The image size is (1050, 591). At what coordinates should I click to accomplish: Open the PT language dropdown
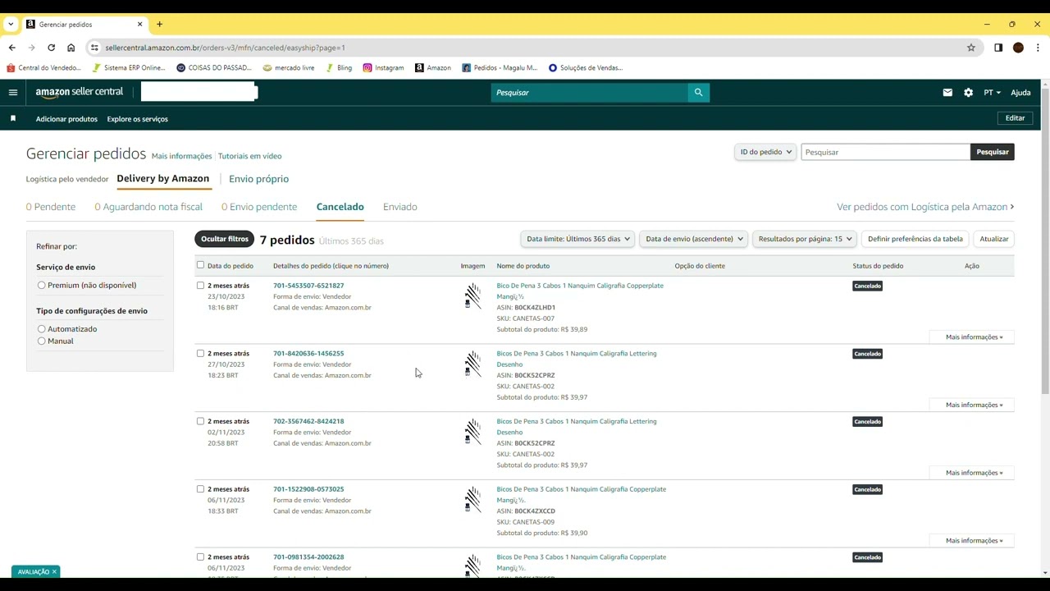(992, 93)
